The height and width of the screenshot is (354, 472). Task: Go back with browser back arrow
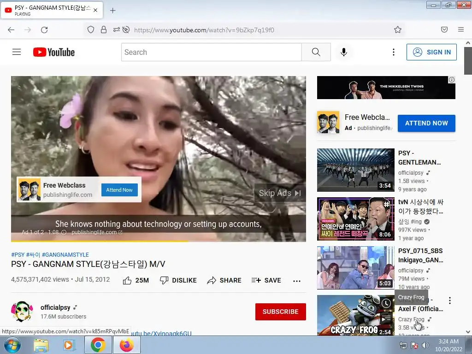[11, 30]
